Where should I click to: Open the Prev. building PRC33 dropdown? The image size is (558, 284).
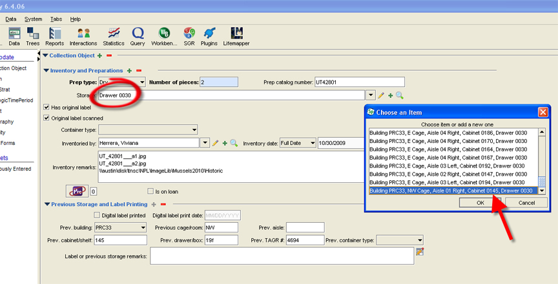coord(142,227)
